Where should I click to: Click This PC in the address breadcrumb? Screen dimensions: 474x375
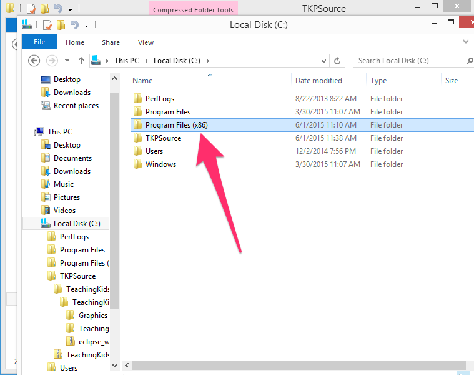[127, 61]
